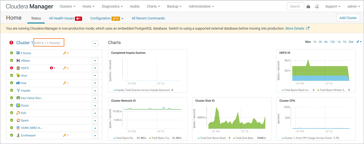Click the running commands scroll icon
364x144 pixels.
coord(316,6)
